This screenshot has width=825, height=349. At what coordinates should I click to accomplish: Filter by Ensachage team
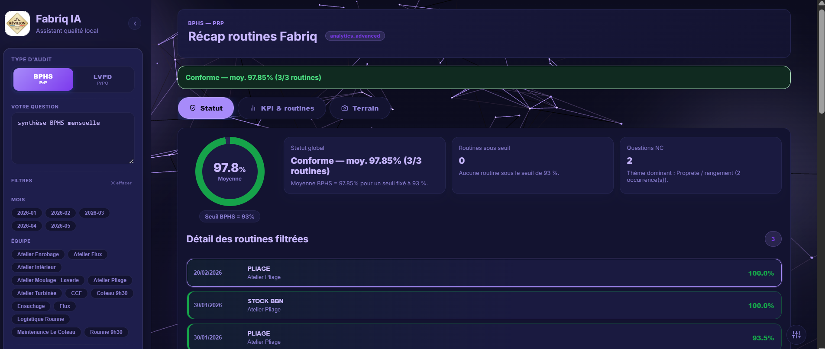pyautogui.click(x=31, y=306)
